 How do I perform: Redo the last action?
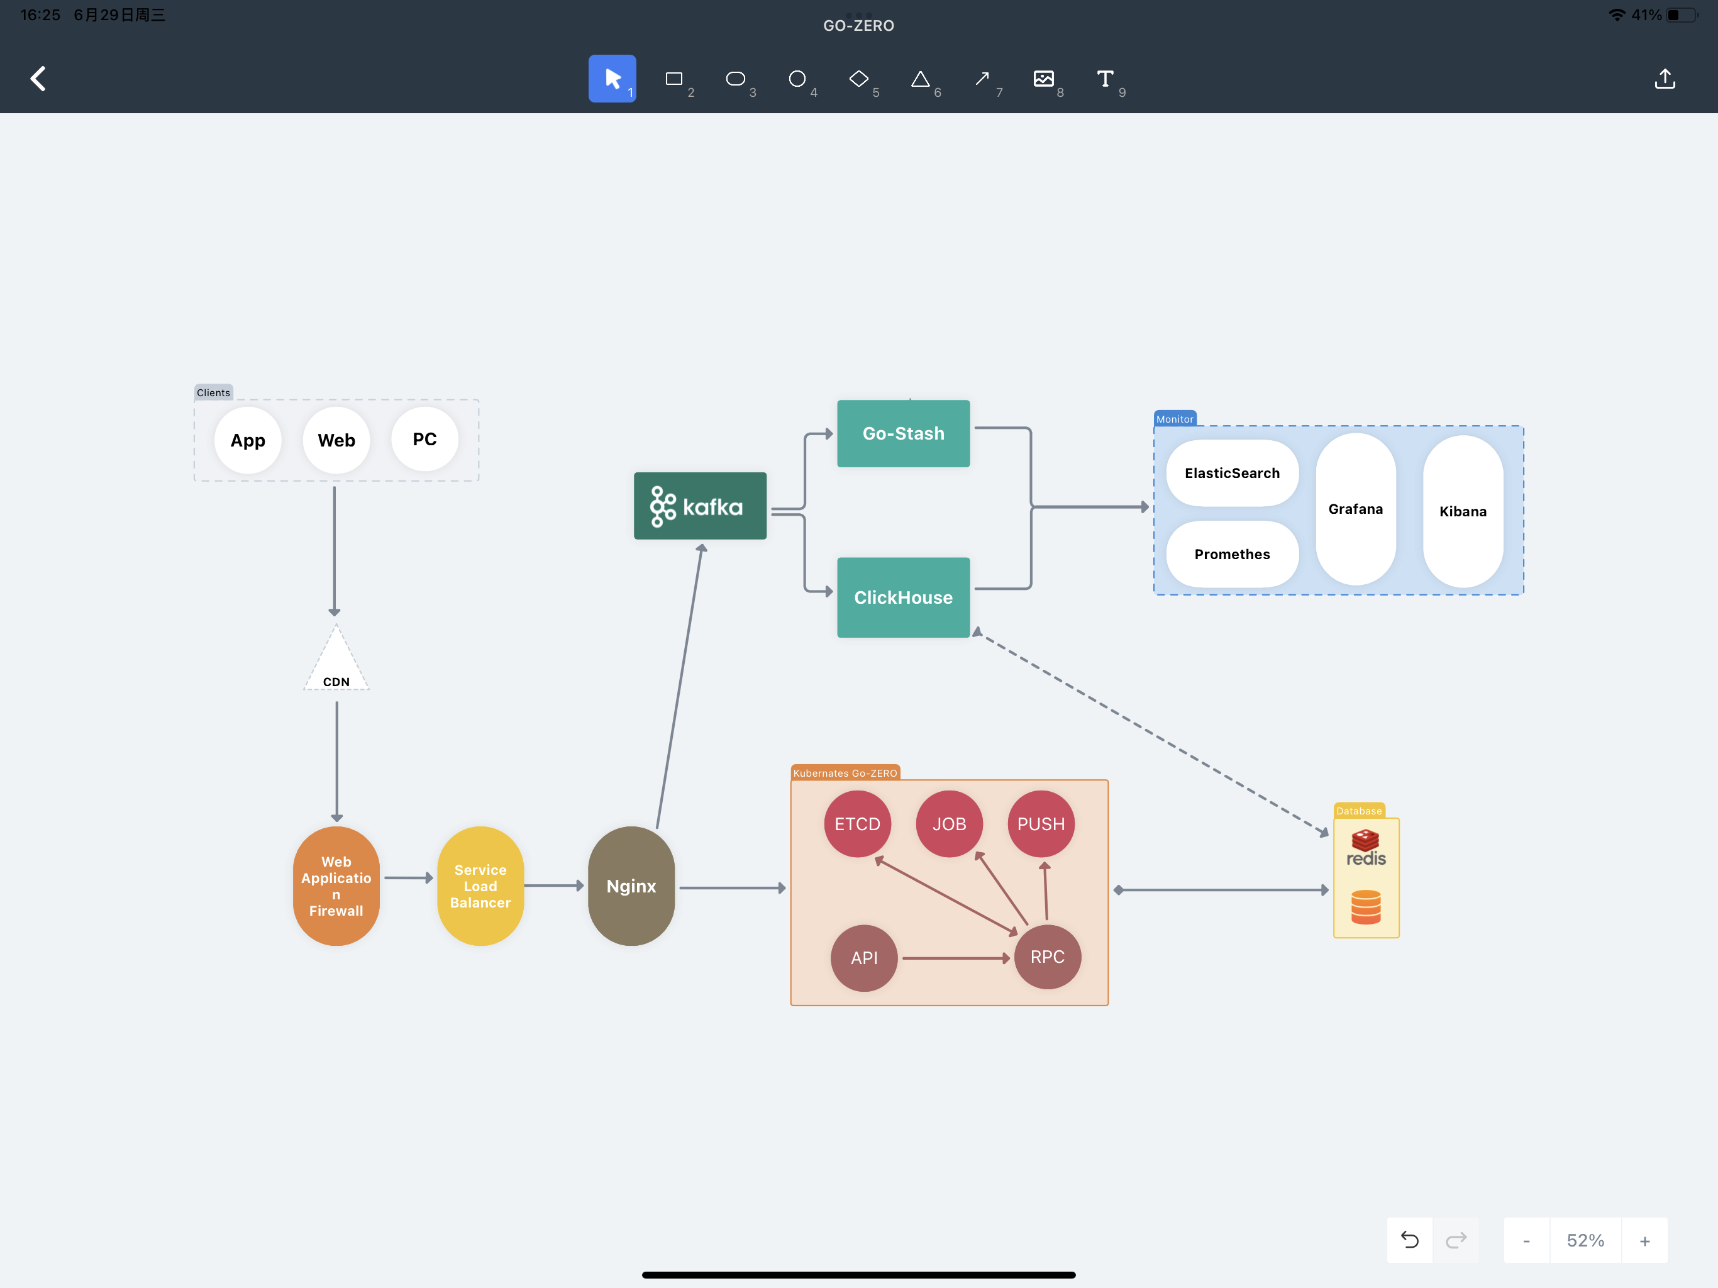point(1456,1240)
